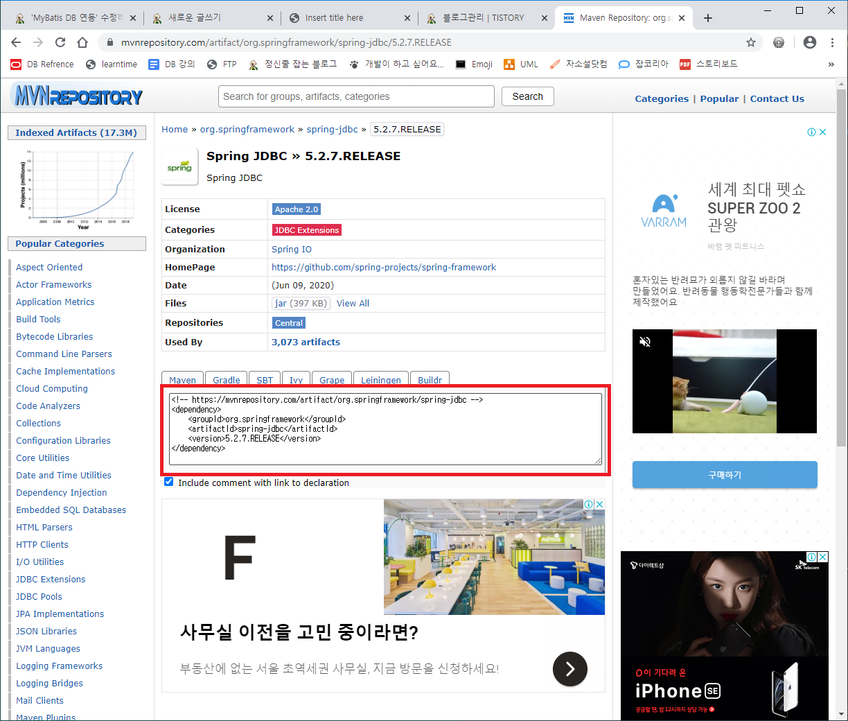Open a new browser tab
The width and height of the screenshot is (848, 721).
coord(707,18)
